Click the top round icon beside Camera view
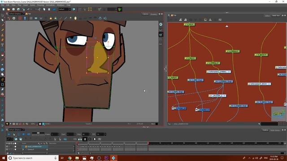The width and height of the screenshot is (287, 161). pyautogui.click(x=161, y=24)
